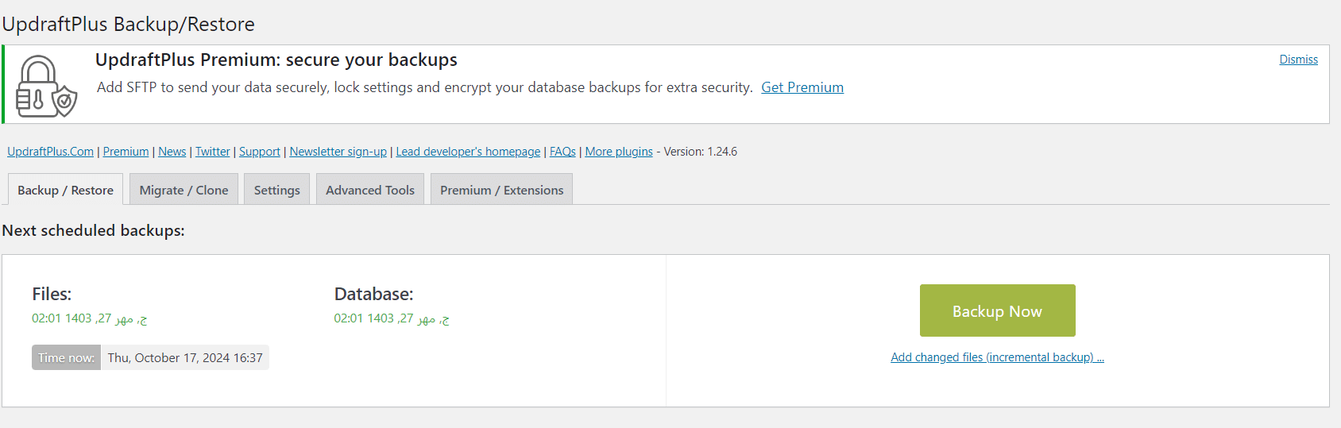Viewport: 1341px width, 428px height.
Task: Switch to the Migrate / Clone tab
Action: (x=184, y=190)
